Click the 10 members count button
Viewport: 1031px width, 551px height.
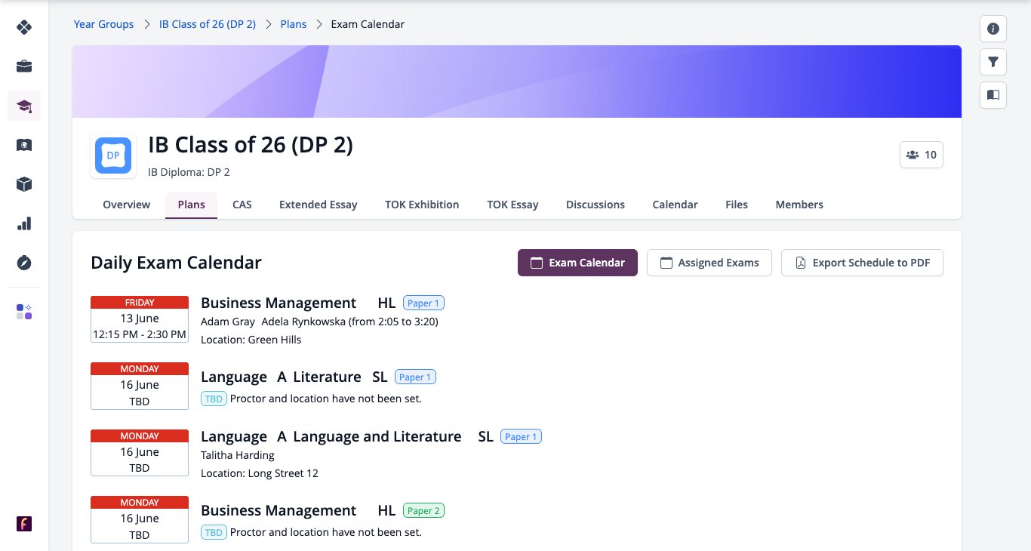click(x=922, y=155)
